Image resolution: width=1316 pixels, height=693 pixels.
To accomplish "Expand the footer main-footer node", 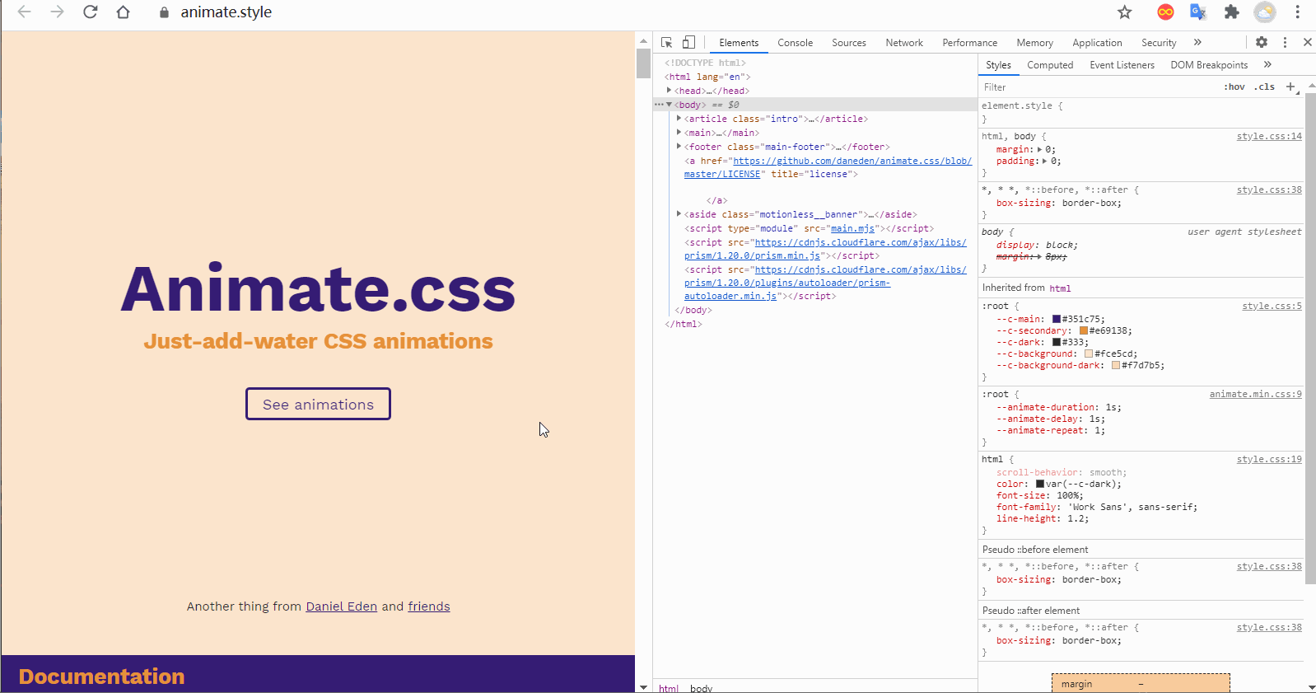I will point(679,147).
